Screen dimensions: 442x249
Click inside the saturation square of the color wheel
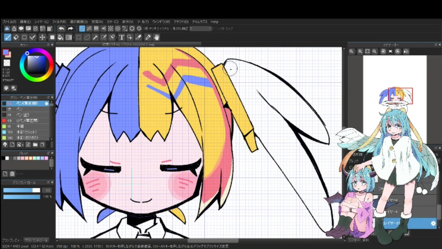pyautogui.click(x=36, y=65)
